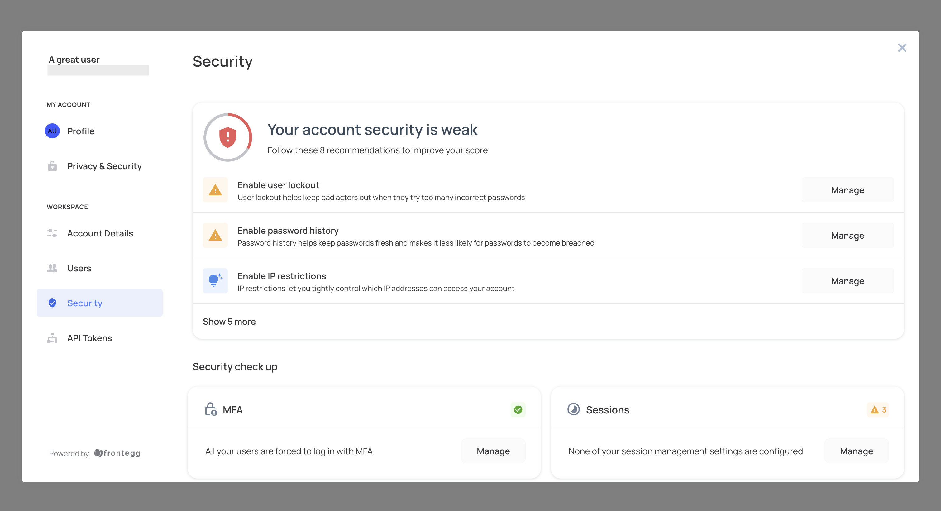Click the shield icon in Security menu
The image size is (941, 511).
pos(53,303)
